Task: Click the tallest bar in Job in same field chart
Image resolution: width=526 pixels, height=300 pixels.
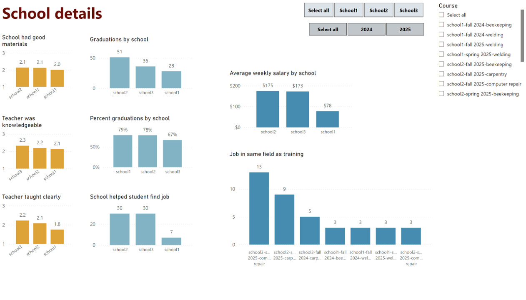Action: coord(259,208)
